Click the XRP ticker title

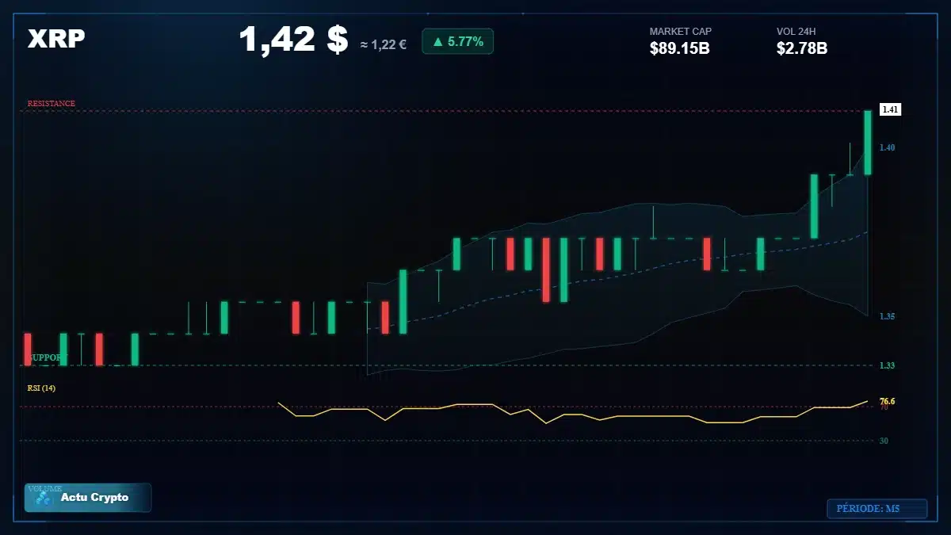tap(56, 39)
